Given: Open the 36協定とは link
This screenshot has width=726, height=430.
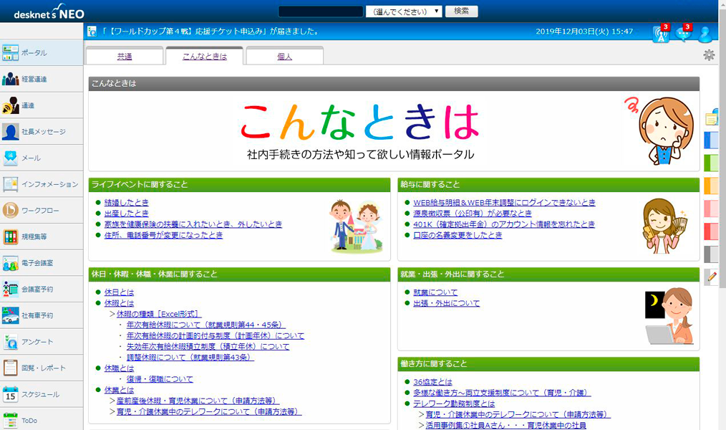Looking at the screenshot, I should 433,382.
